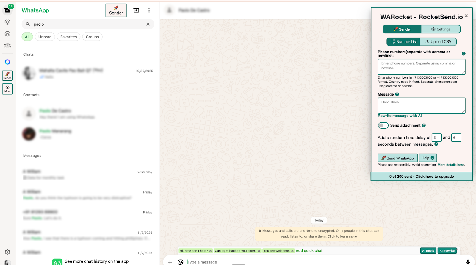Toggle the Send attachment switch
This screenshot has width=476, height=265.
point(383,125)
